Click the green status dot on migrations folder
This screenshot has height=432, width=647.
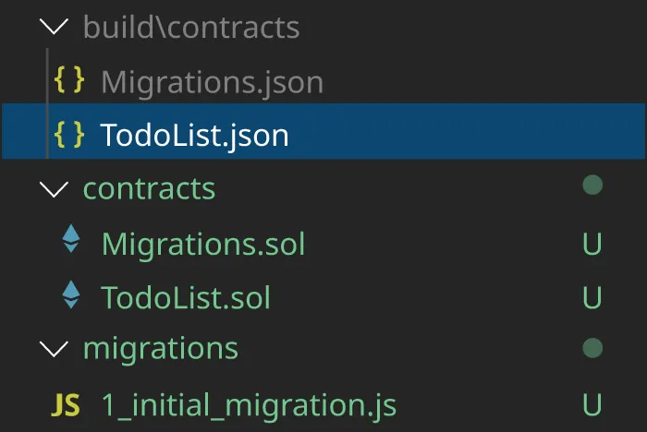click(592, 348)
